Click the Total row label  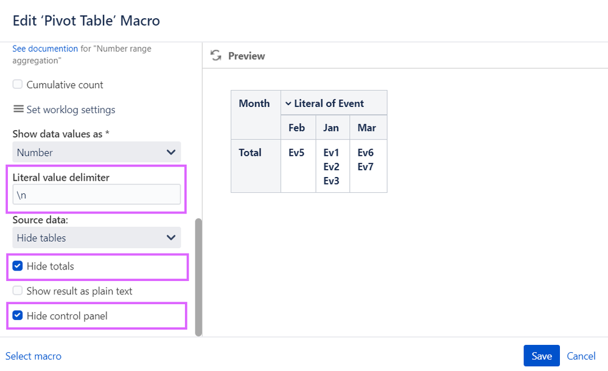pyautogui.click(x=250, y=153)
